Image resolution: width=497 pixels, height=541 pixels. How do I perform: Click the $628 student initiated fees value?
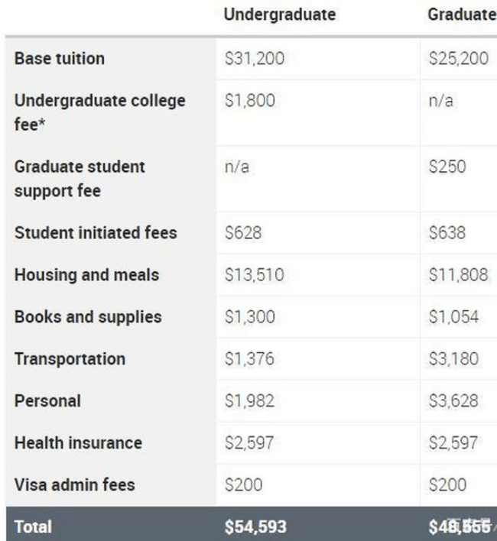pyautogui.click(x=243, y=233)
